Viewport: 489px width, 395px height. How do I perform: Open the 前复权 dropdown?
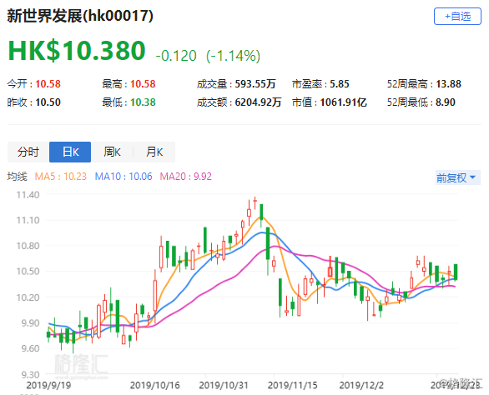[458, 177]
